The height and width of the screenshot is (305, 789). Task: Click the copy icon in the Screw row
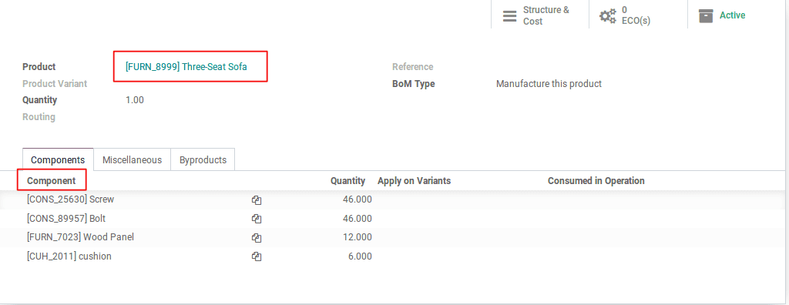coord(257,199)
